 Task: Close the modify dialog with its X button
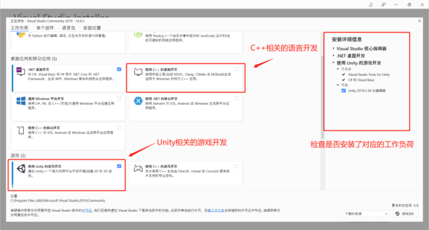pos(419,21)
